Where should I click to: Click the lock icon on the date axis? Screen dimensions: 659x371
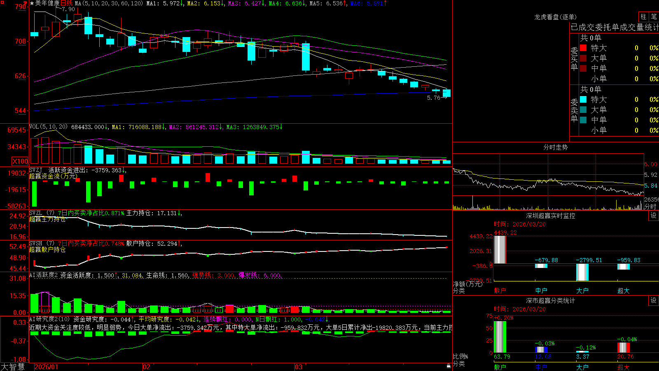(449, 366)
